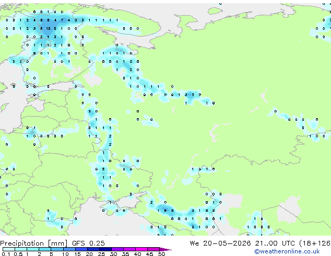The image size is (331, 256).
Task: Click the above-50 mm arrow tip of legend
Action: coord(165,249)
